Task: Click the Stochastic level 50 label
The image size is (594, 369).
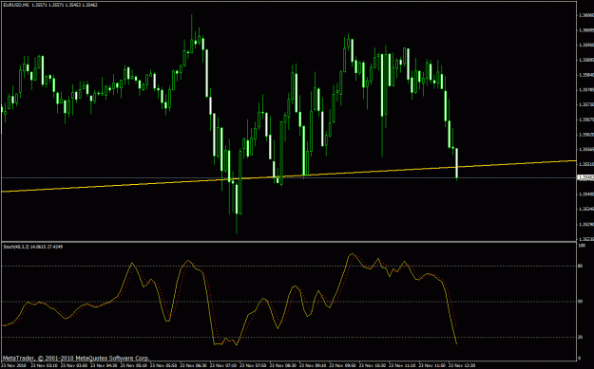Action: click(580, 302)
